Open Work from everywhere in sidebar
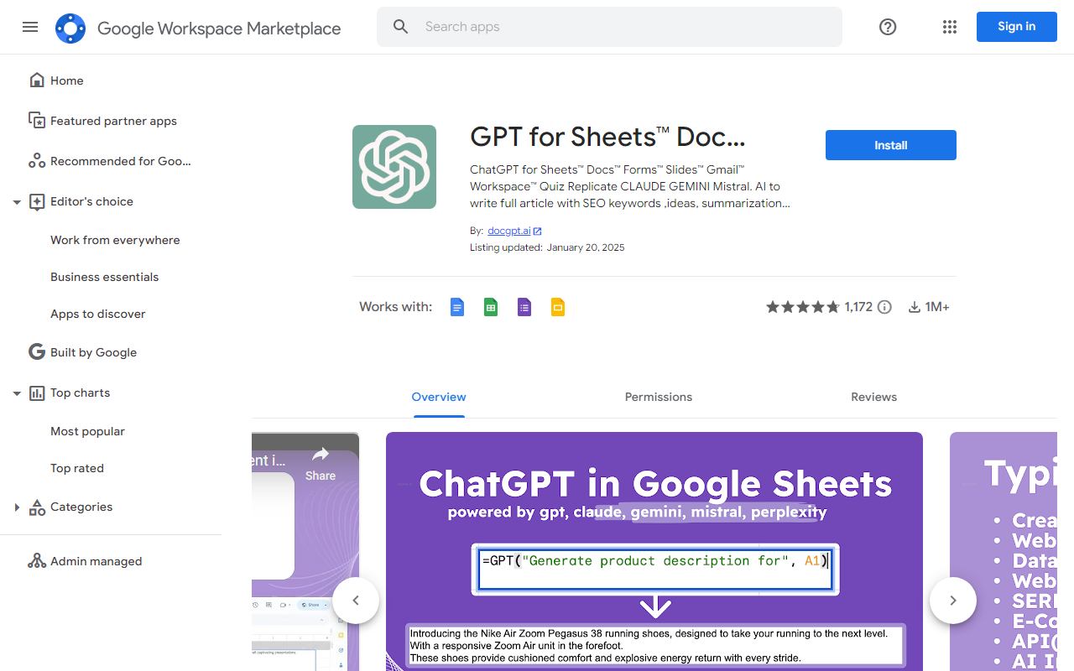The height and width of the screenshot is (671, 1074). tap(115, 240)
